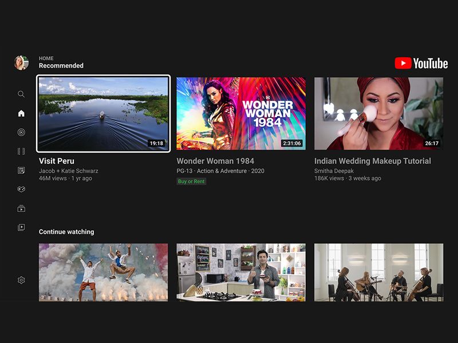Click the 2:31:06 duration badge
The width and height of the screenshot is (458, 343).
click(292, 143)
